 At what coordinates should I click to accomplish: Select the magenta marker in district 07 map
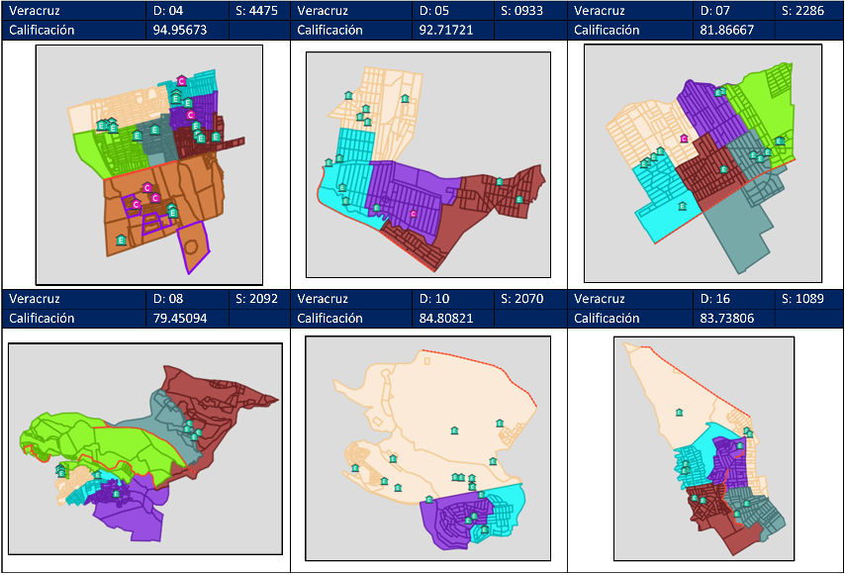tap(684, 140)
